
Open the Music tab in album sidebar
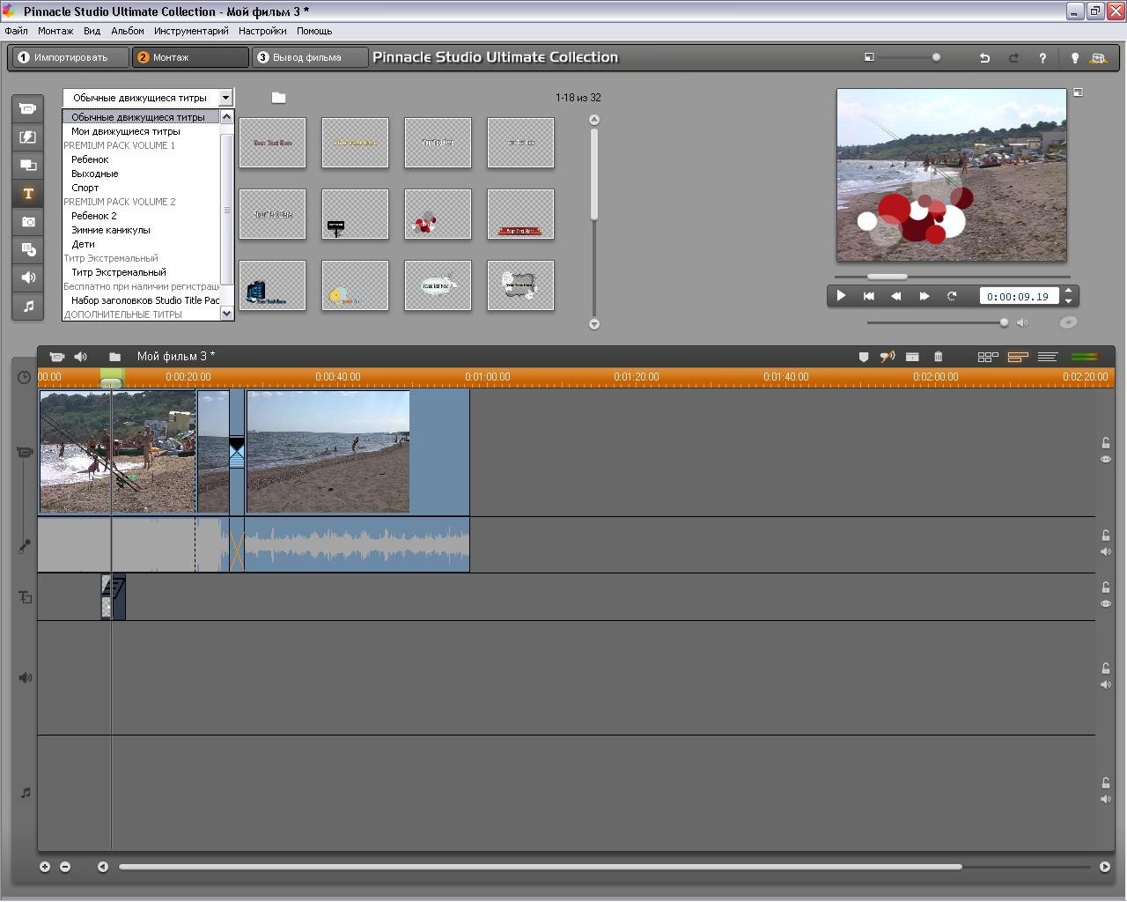(x=28, y=307)
